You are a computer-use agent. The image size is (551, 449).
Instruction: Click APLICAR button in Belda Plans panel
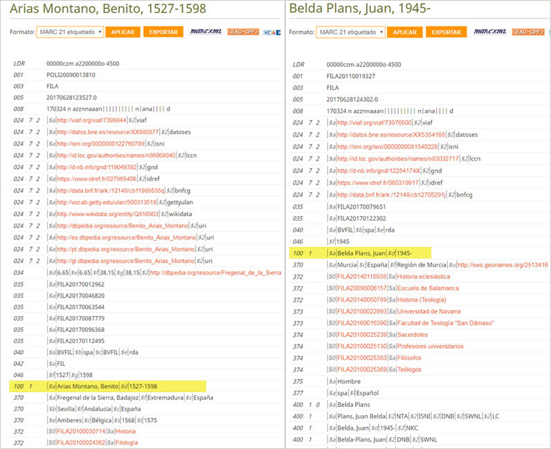coord(404,32)
